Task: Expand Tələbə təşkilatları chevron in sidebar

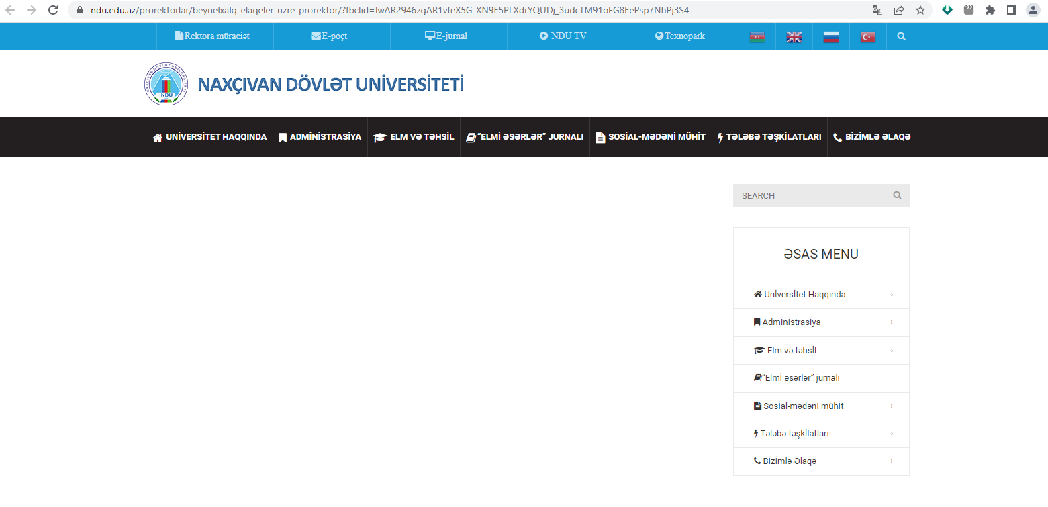Action: 892,434
